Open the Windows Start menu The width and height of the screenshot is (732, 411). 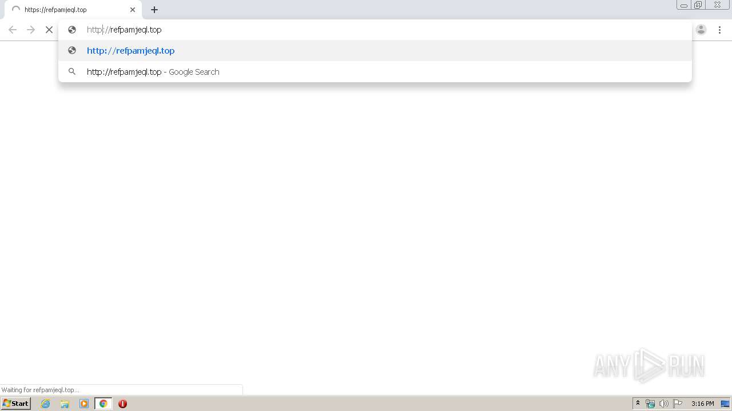pos(16,404)
